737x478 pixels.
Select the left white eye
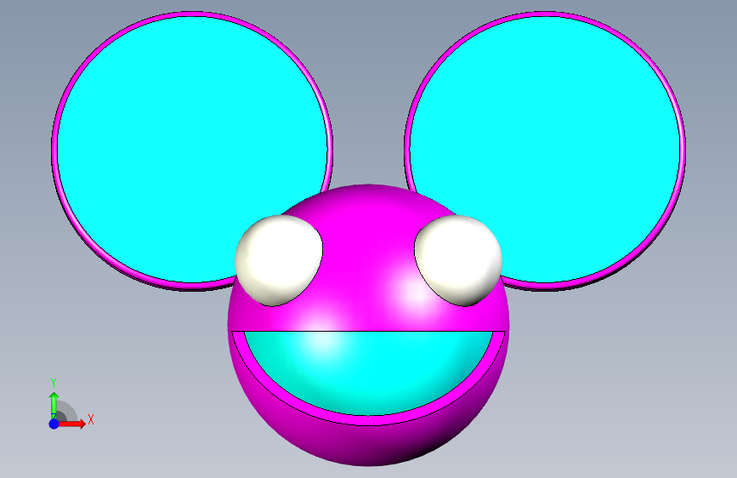click(x=279, y=260)
